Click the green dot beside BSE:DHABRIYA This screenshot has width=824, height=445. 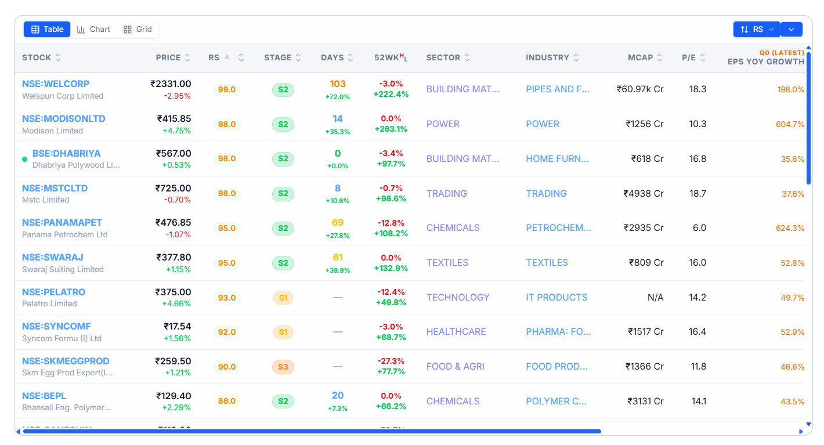tap(25, 159)
